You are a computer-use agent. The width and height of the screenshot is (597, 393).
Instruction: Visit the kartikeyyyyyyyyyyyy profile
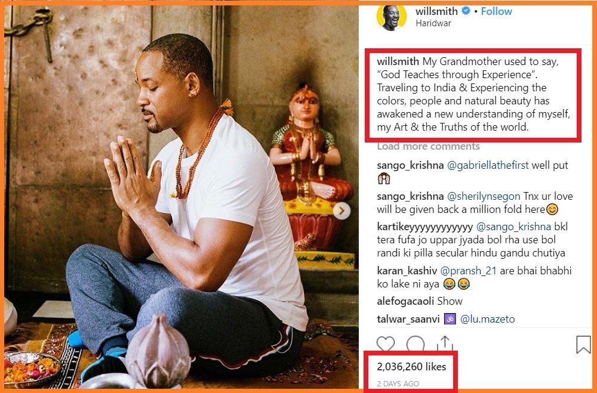tap(424, 227)
